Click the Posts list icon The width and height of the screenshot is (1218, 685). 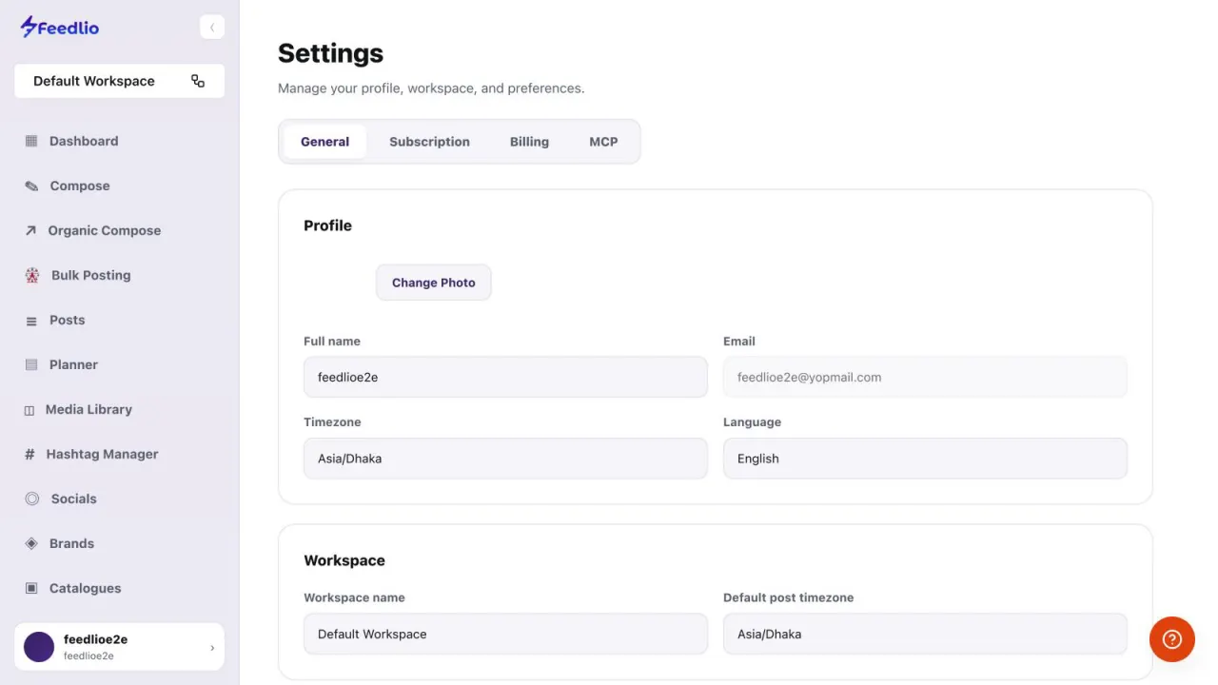click(31, 321)
